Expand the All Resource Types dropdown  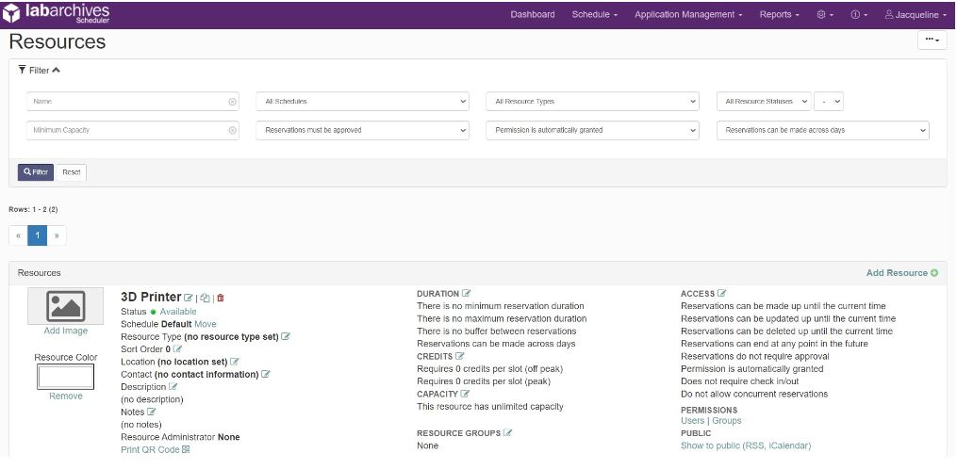tap(593, 102)
